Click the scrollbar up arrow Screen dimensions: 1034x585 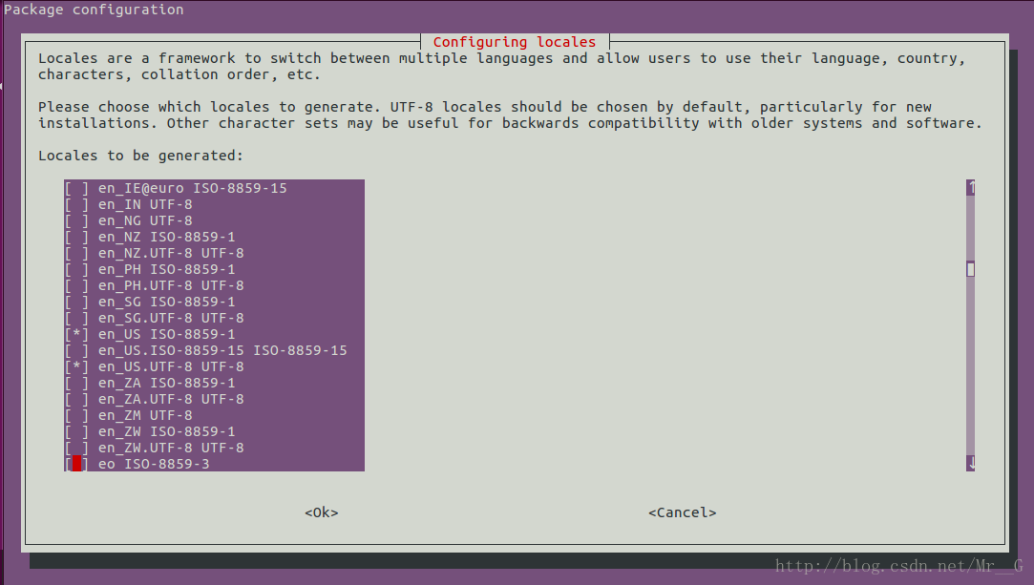coord(970,188)
